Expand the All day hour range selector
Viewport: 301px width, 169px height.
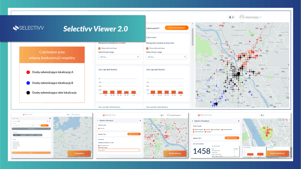pyautogui.click(x=119, y=57)
